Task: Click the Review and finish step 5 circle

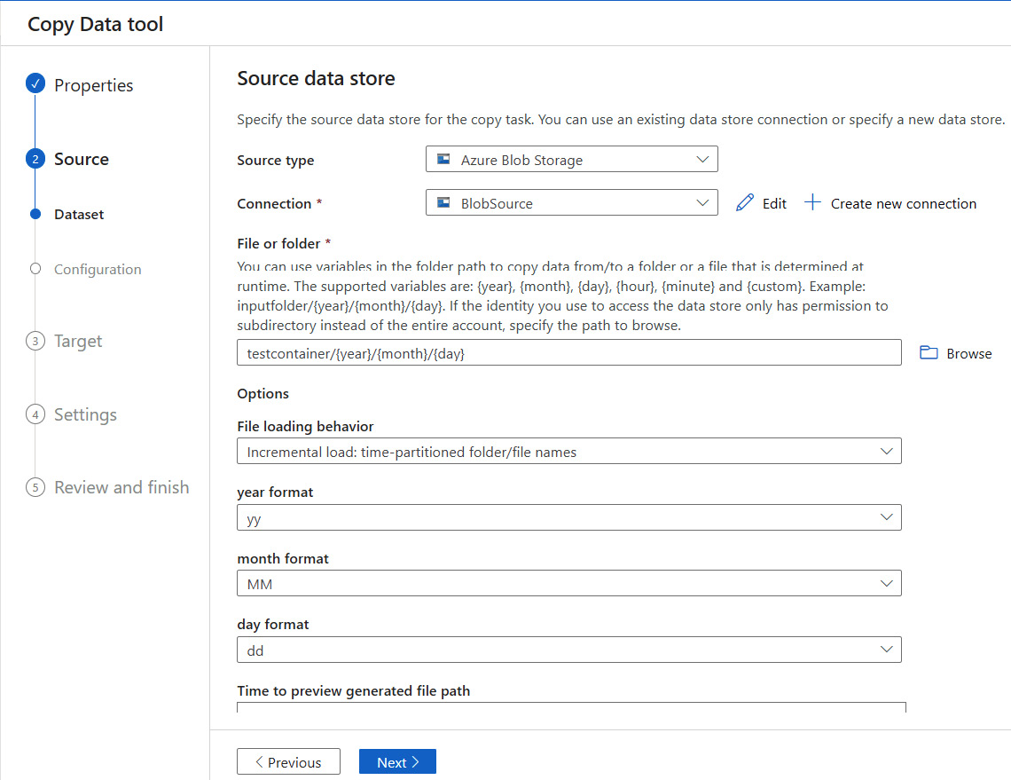Action: 35,487
